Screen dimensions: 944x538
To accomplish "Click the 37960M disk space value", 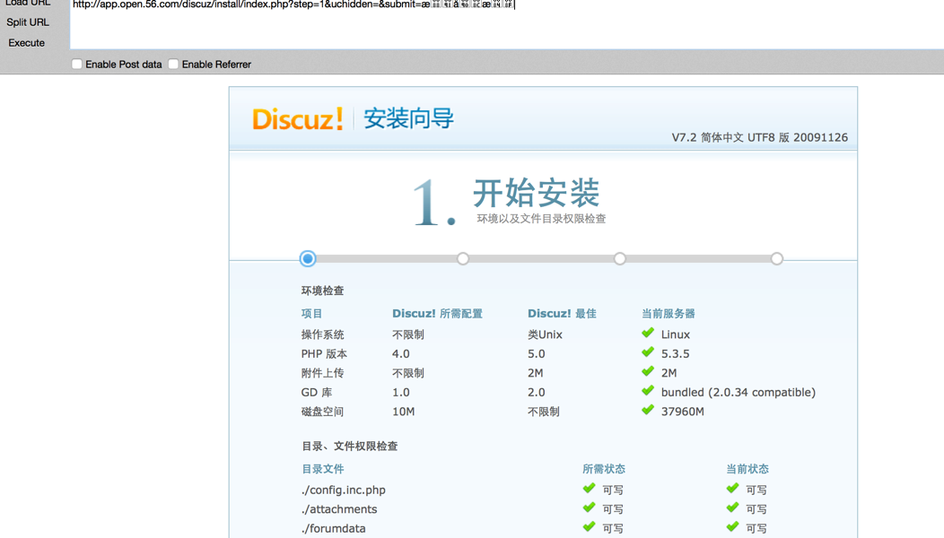I will (683, 412).
